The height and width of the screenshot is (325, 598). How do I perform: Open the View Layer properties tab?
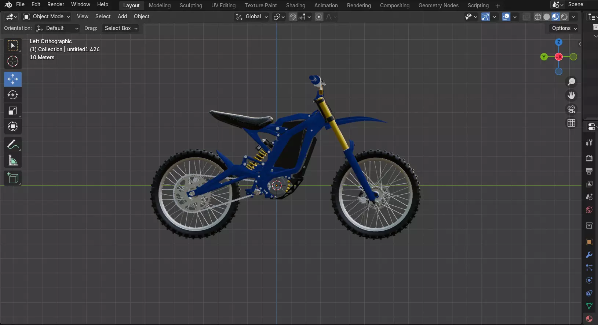(x=589, y=184)
